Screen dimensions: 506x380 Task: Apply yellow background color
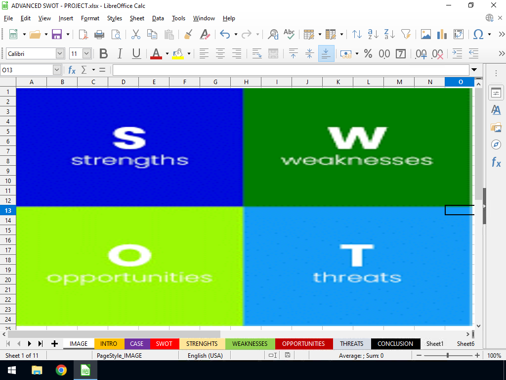(x=178, y=53)
